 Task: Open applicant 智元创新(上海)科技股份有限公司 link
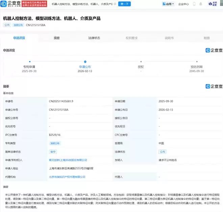click(x=68, y=160)
